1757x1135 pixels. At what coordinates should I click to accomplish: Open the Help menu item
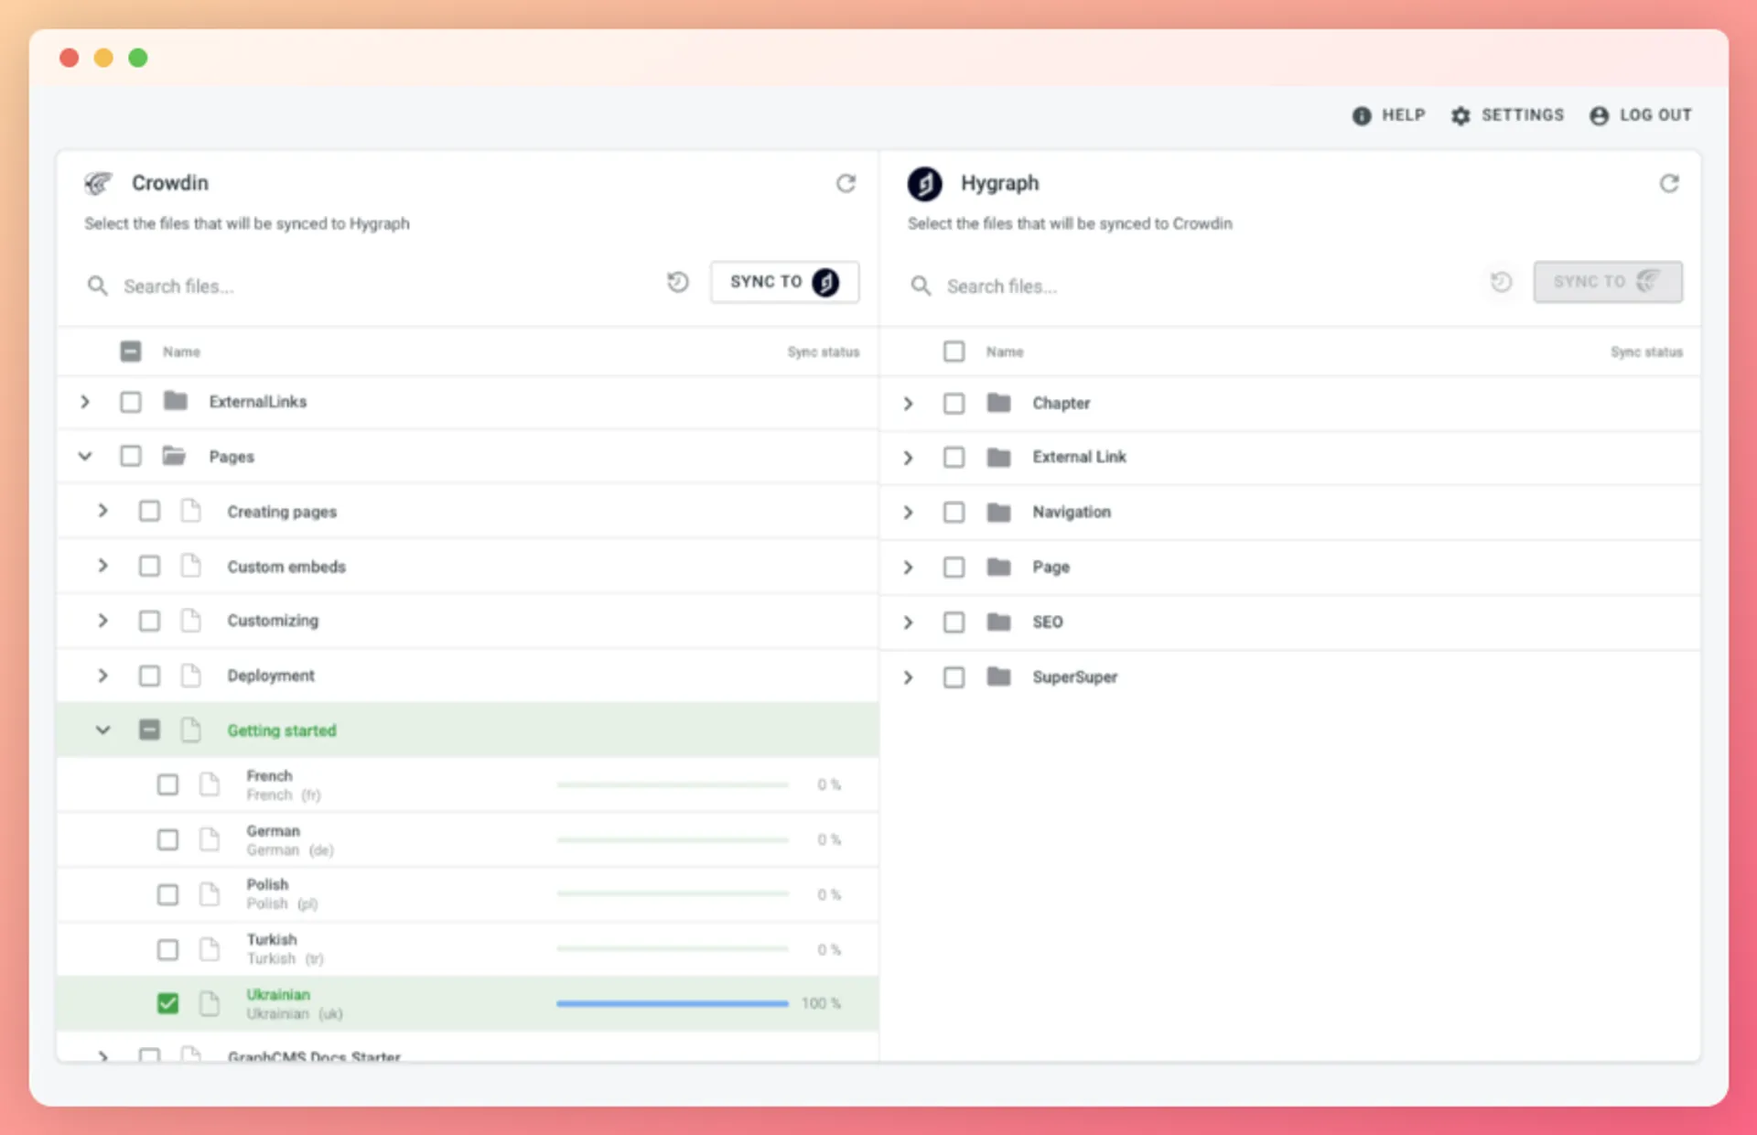1388,115
